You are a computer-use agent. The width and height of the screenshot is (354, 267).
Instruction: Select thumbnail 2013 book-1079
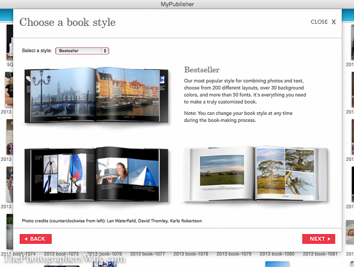[234, 254]
